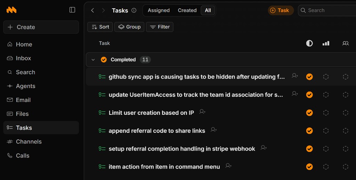Add assignee to update UserItemAccess task

pos(295,94)
